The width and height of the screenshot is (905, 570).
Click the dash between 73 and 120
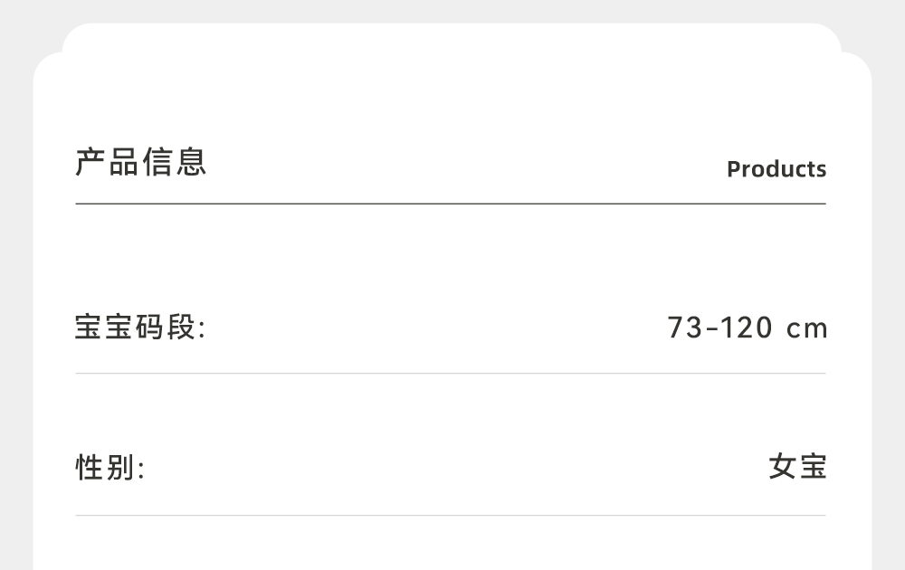click(x=710, y=328)
